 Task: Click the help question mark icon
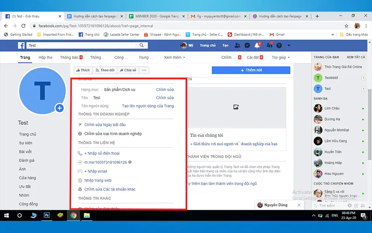pyautogui.click(x=279, y=46)
